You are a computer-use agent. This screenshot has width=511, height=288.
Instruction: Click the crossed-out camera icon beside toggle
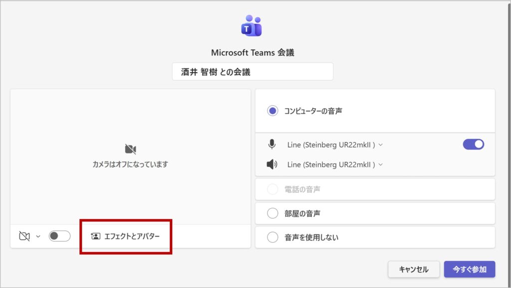(24, 236)
